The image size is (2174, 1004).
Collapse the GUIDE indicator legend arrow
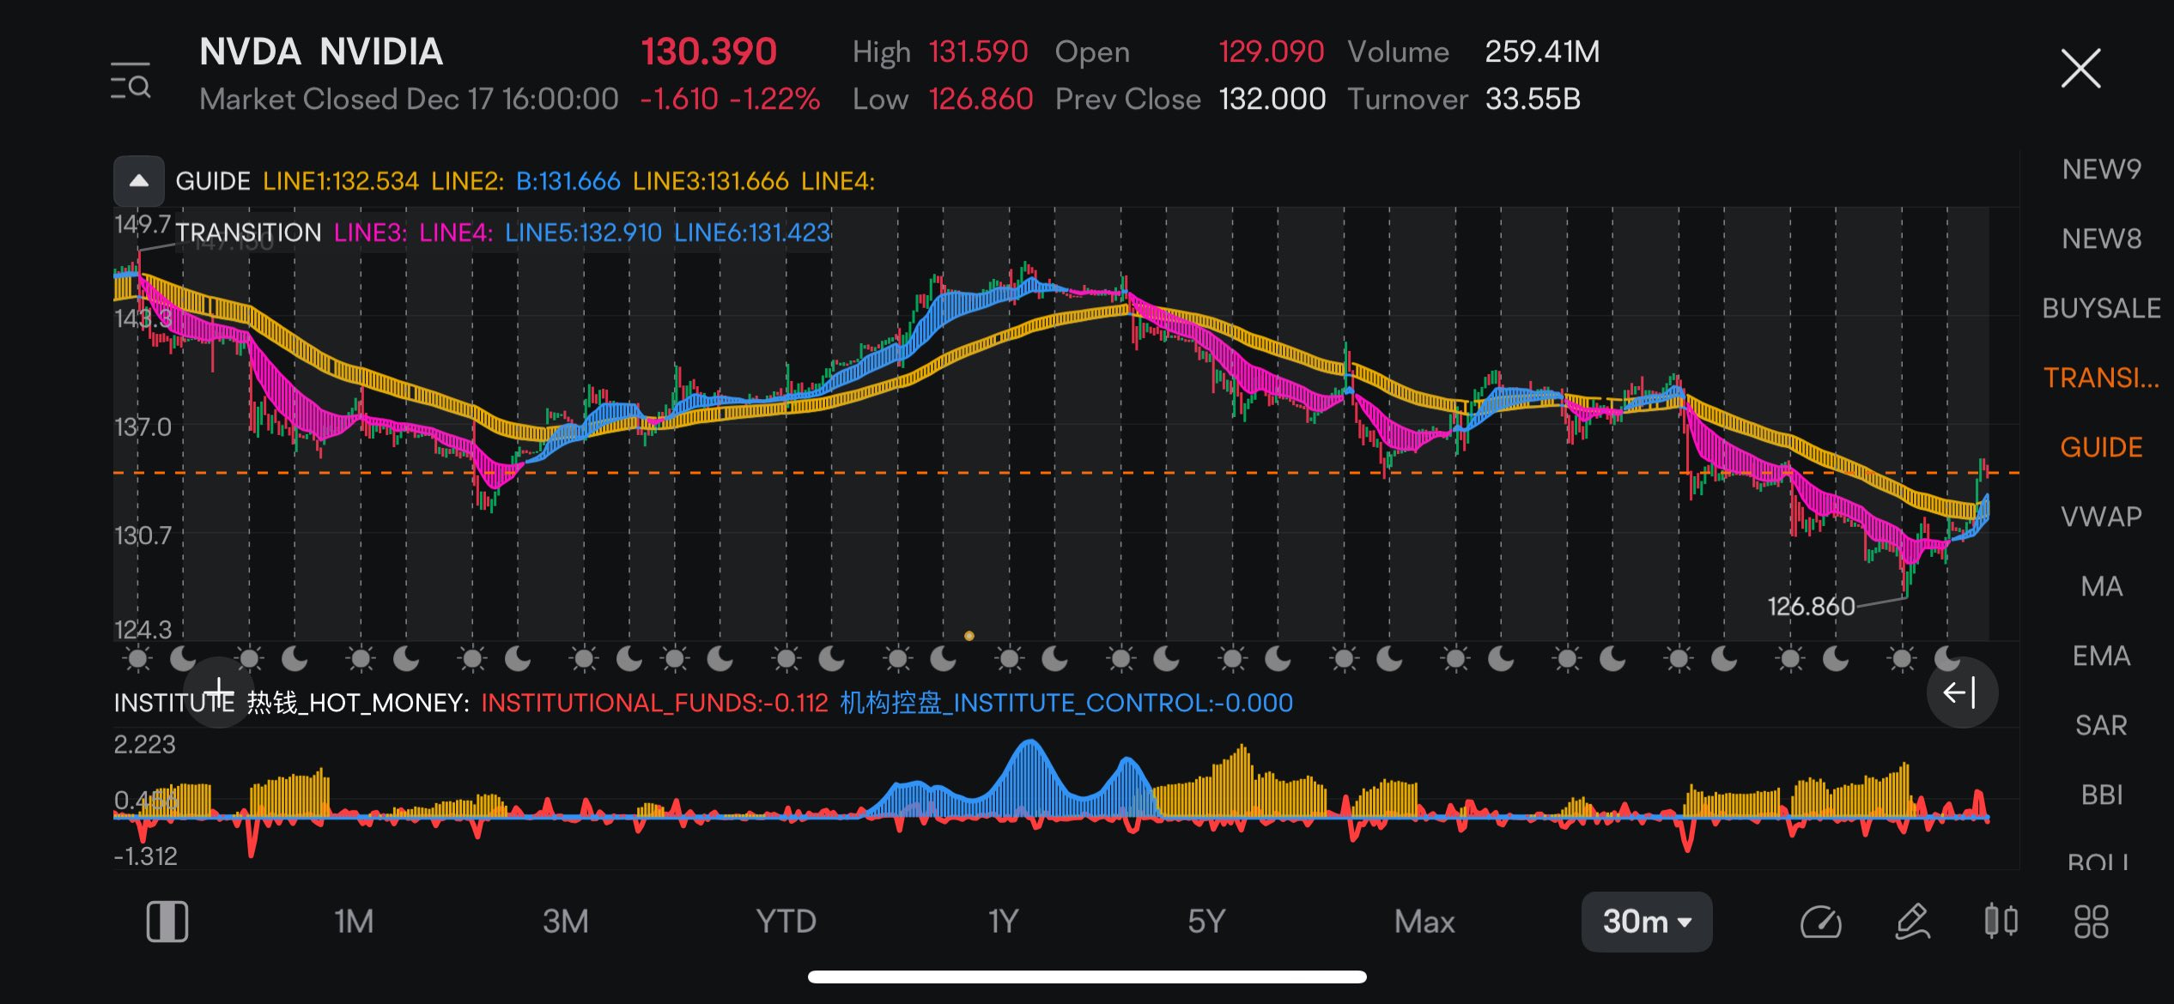coord(139,181)
